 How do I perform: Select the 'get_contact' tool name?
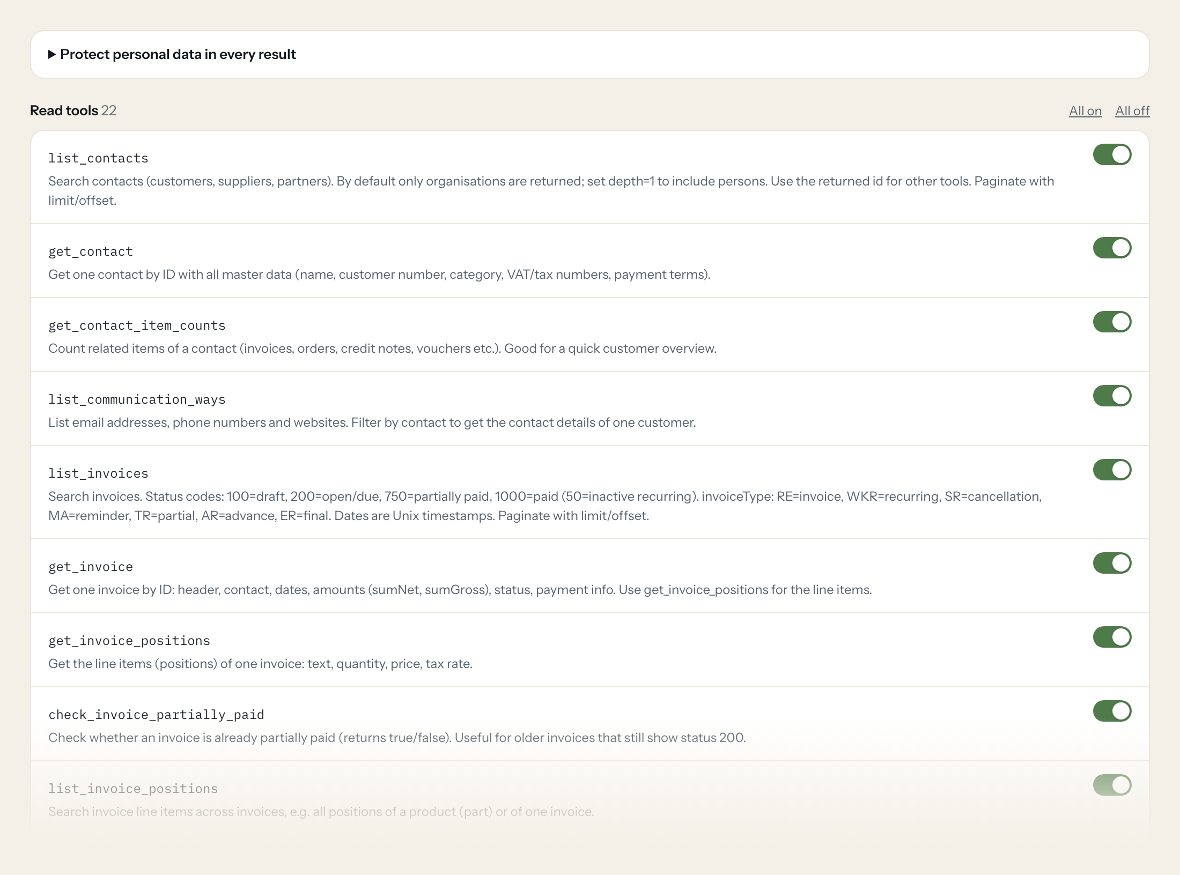91,251
